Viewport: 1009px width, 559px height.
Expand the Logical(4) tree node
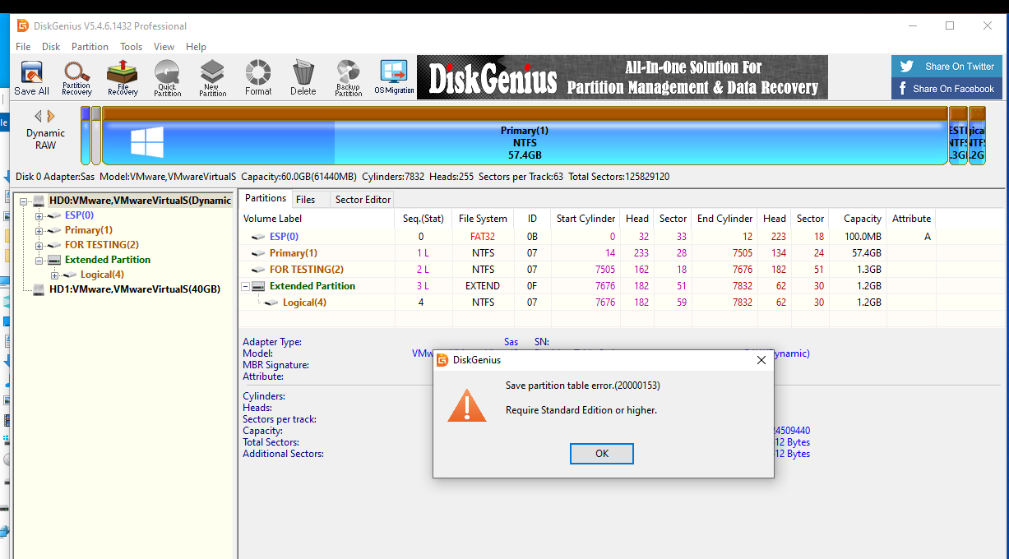55,275
